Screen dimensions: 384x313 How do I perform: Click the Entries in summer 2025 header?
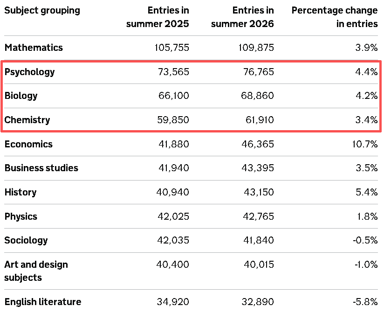click(158, 17)
